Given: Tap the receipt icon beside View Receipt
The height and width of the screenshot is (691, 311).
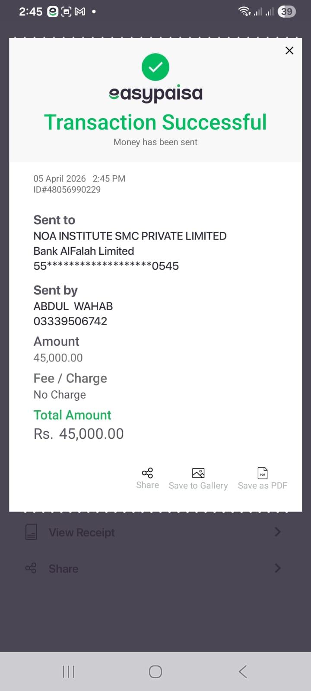Looking at the screenshot, I should point(31,532).
